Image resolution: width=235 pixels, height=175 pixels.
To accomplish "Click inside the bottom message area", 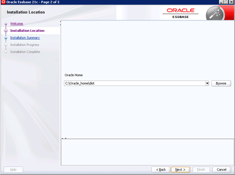I will (x=147, y=152).
